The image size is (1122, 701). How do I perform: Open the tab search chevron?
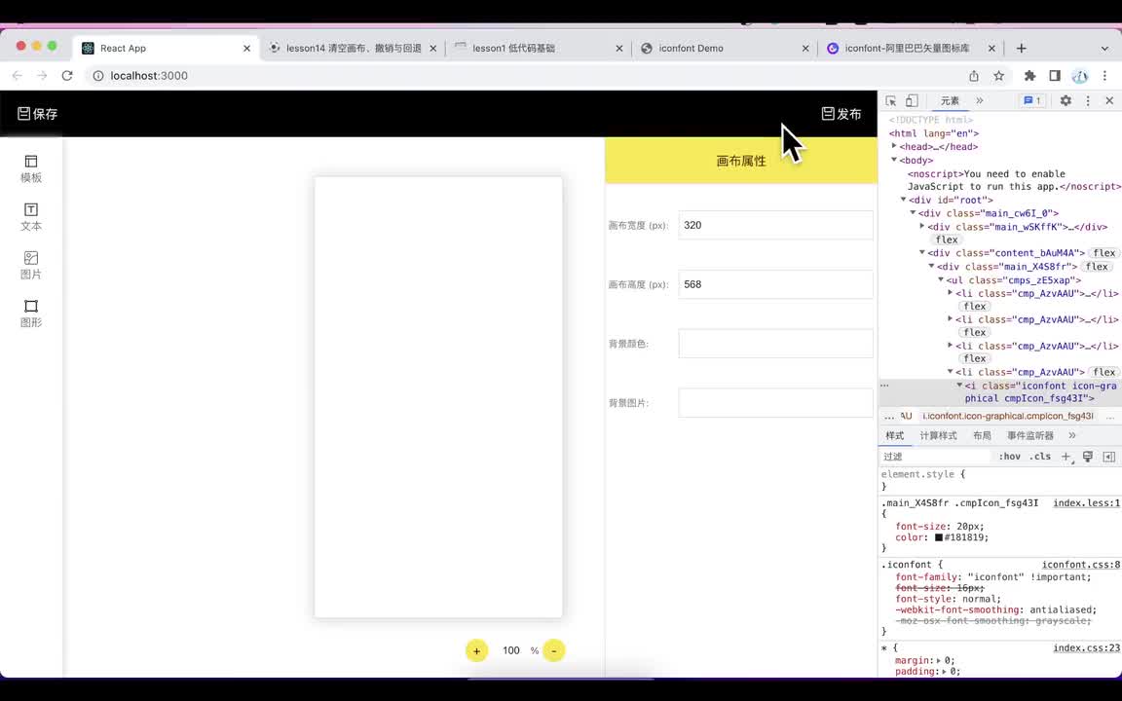pos(1104,48)
